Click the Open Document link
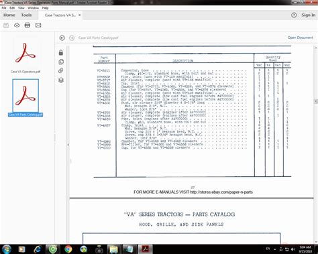 click(x=300, y=38)
